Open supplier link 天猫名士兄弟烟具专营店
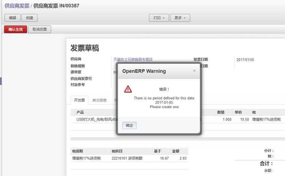This screenshot has width=285, height=176. [133, 60]
